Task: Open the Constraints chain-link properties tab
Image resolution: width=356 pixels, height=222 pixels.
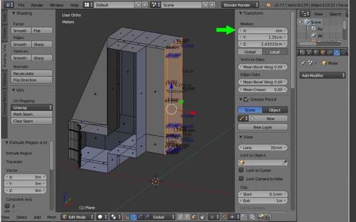Action: (x=330, y=52)
